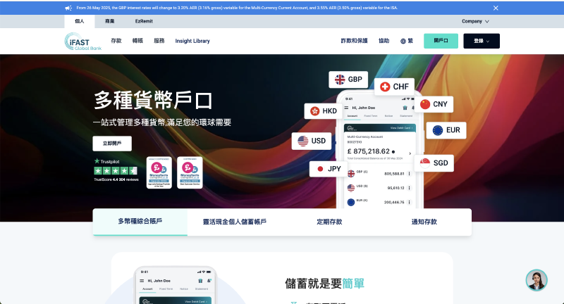Screen dimensions: 564x304
Task: Expand the Company dropdown
Action: [476, 22]
